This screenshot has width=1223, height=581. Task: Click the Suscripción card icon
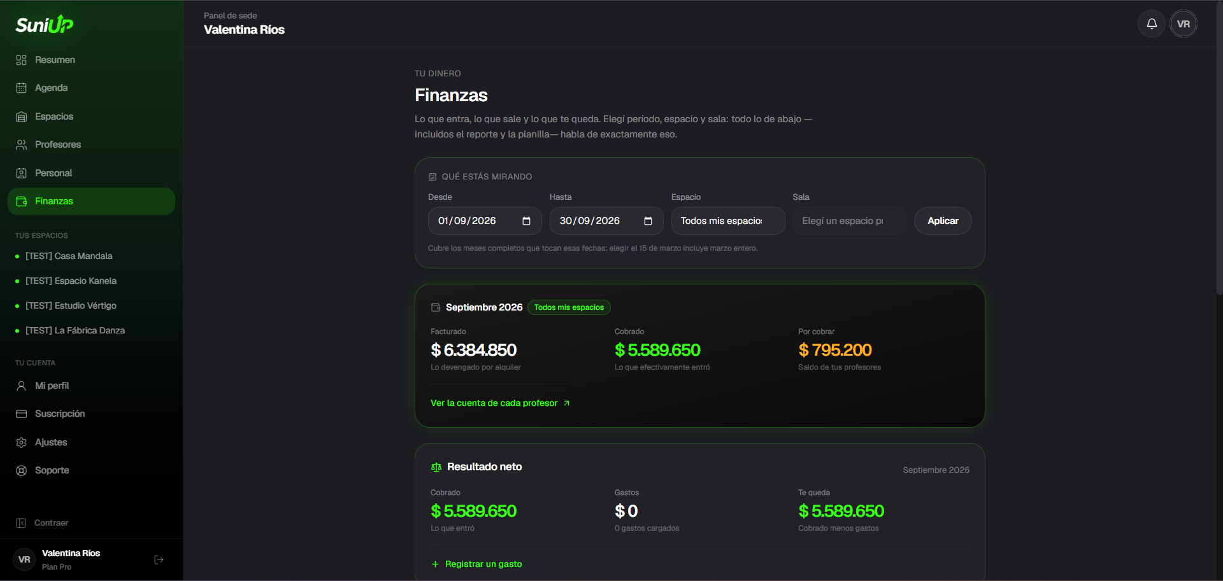[21, 414]
